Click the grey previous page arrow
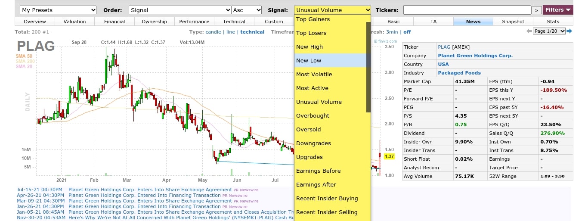The width and height of the screenshot is (588, 221). click(529, 31)
